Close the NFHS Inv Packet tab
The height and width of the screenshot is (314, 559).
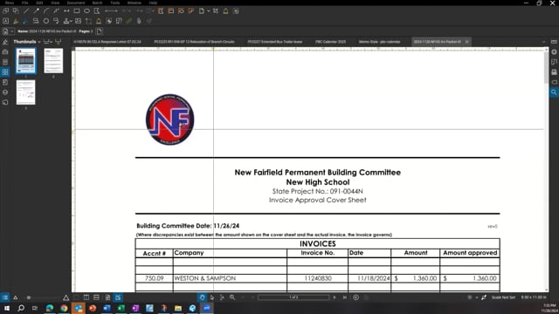tap(466, 42)
